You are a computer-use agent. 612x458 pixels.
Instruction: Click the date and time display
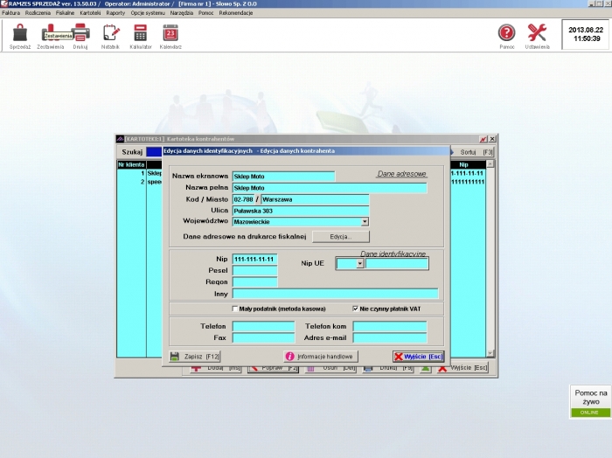pos(586,34)
